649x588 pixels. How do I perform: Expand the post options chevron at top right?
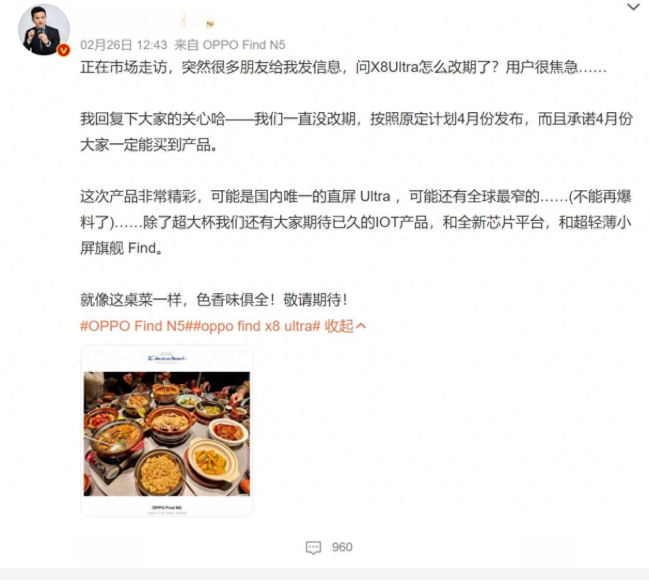click(x=633, y=7)
